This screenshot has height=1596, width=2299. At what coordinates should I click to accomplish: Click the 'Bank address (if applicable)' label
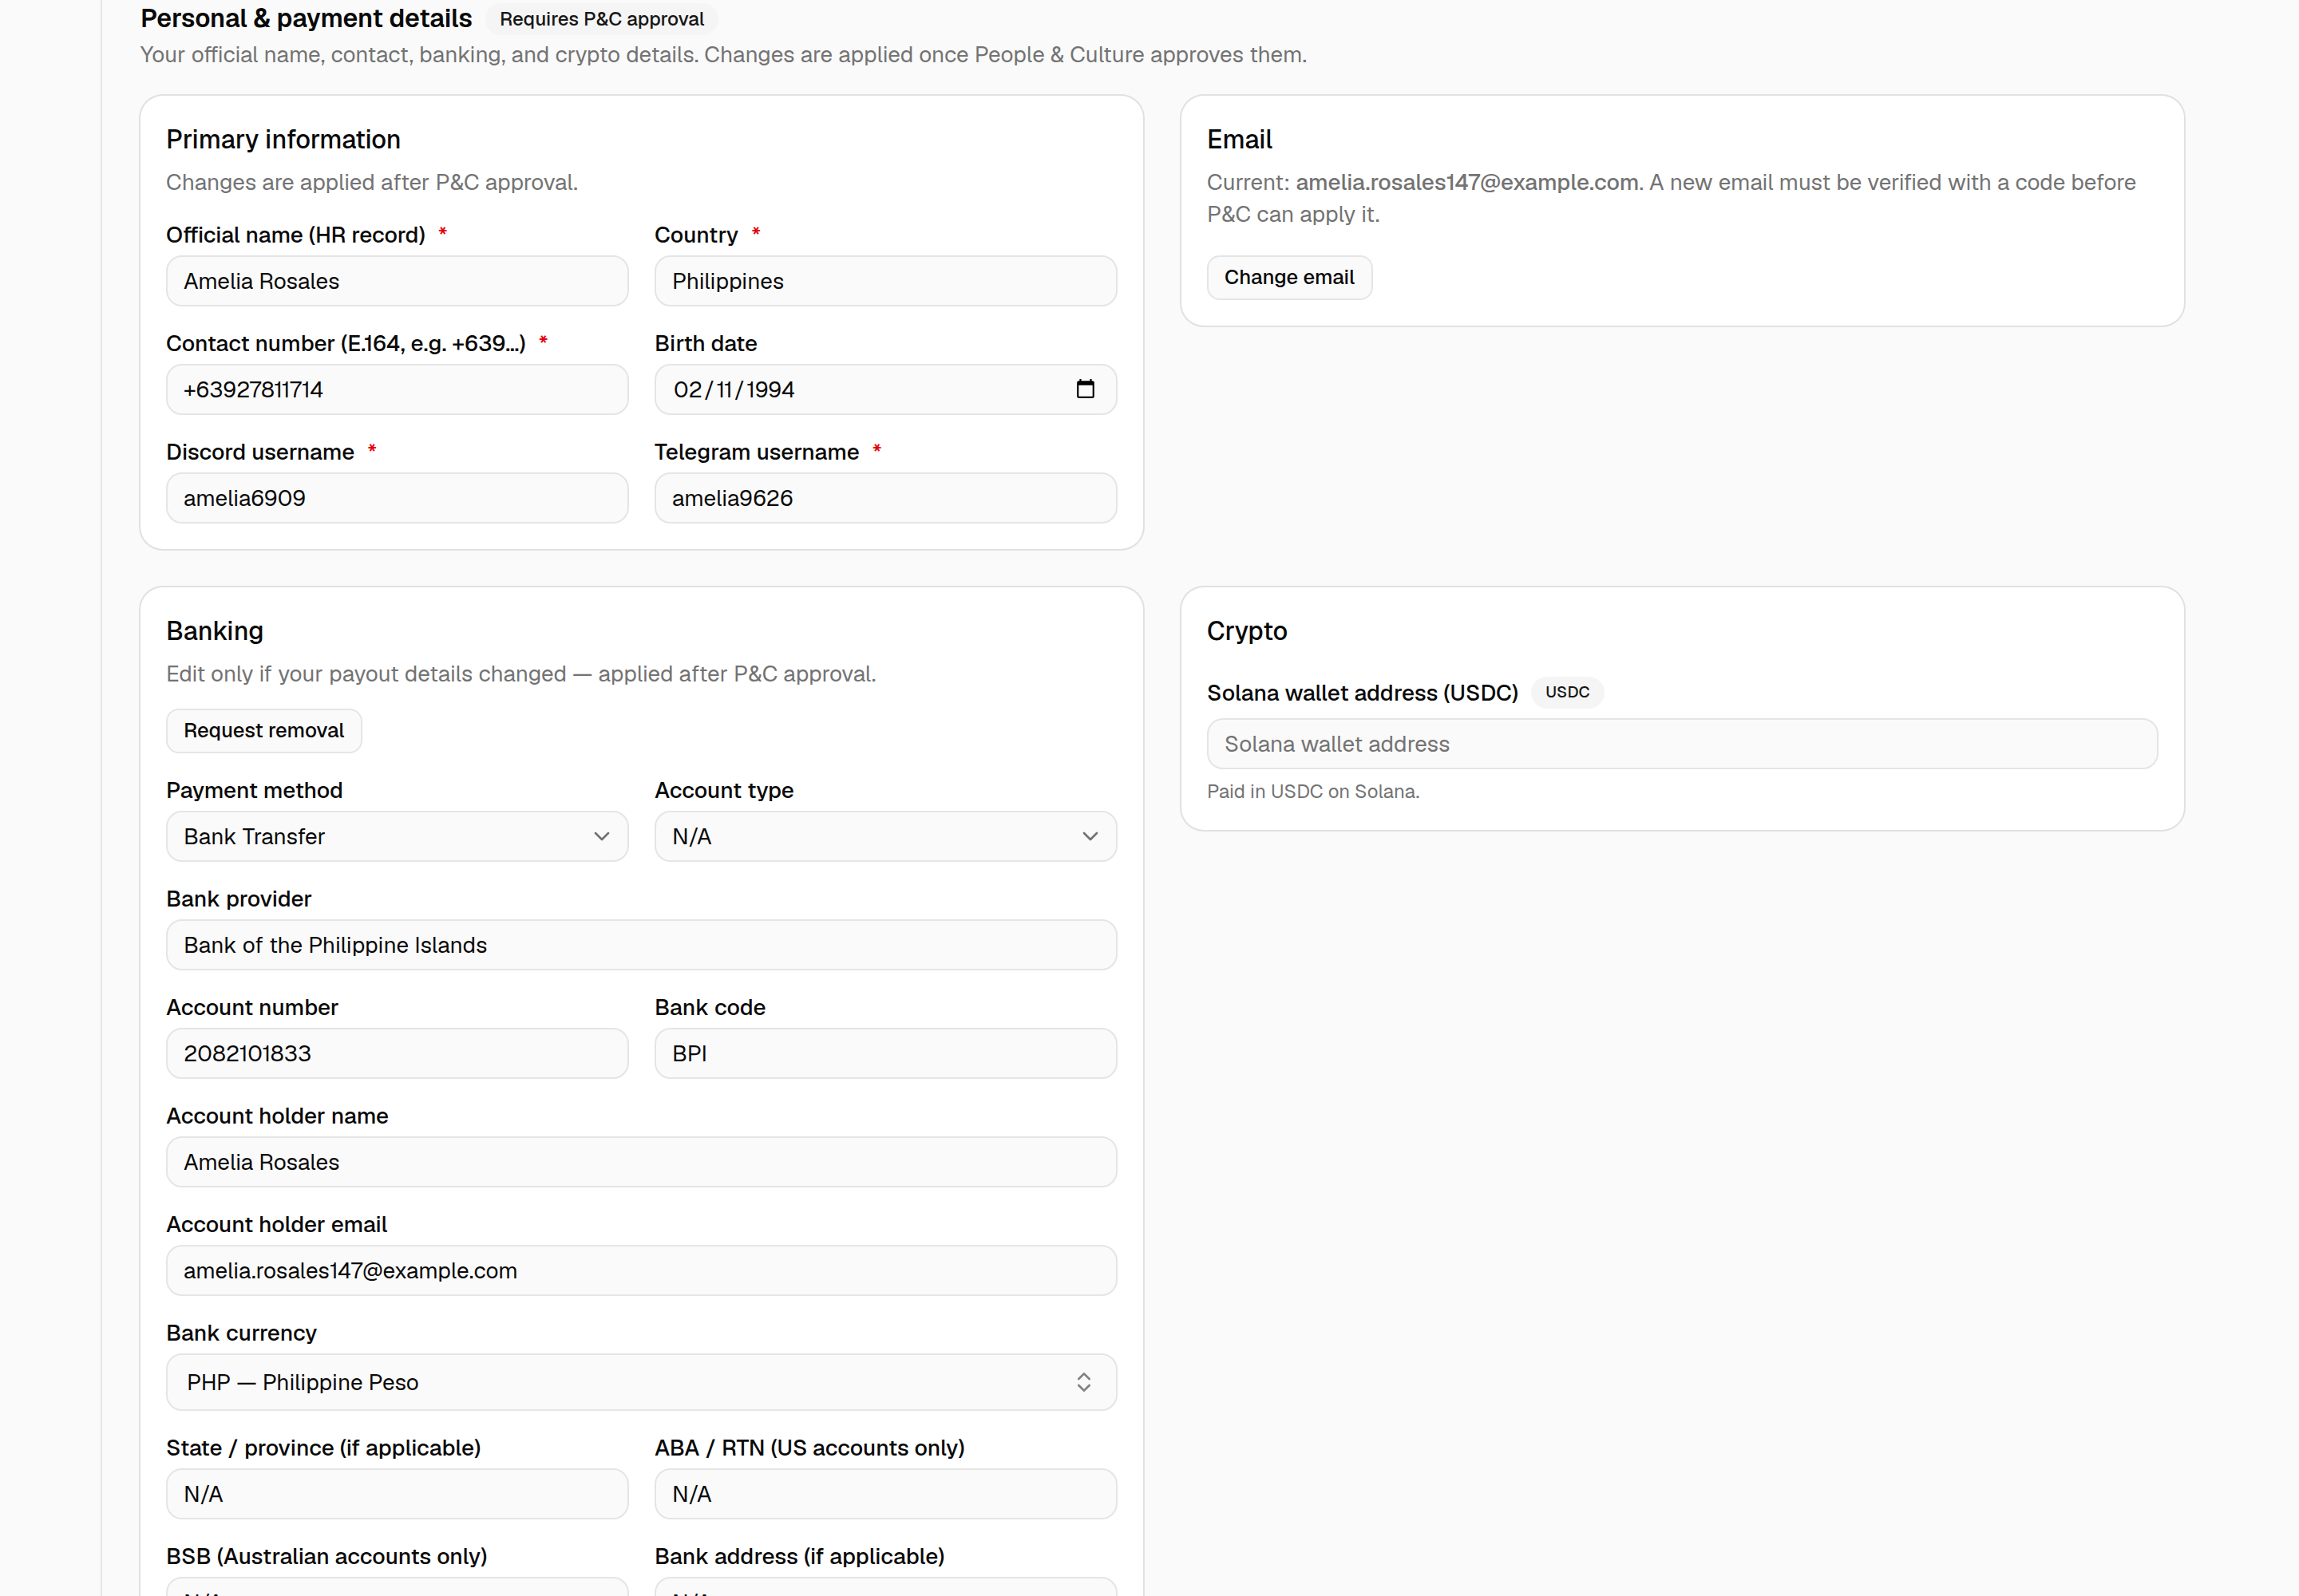[x=799, y=1556]
